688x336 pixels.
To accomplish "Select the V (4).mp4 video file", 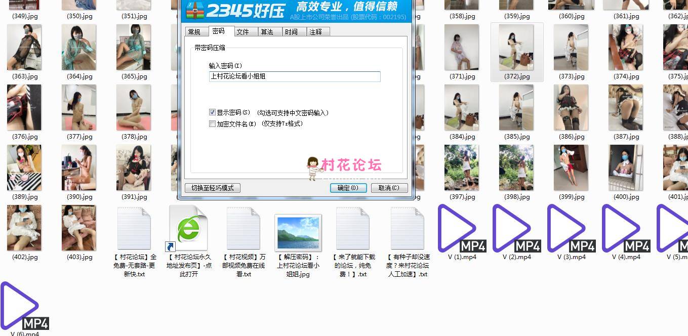I will [x=625, y=229].
